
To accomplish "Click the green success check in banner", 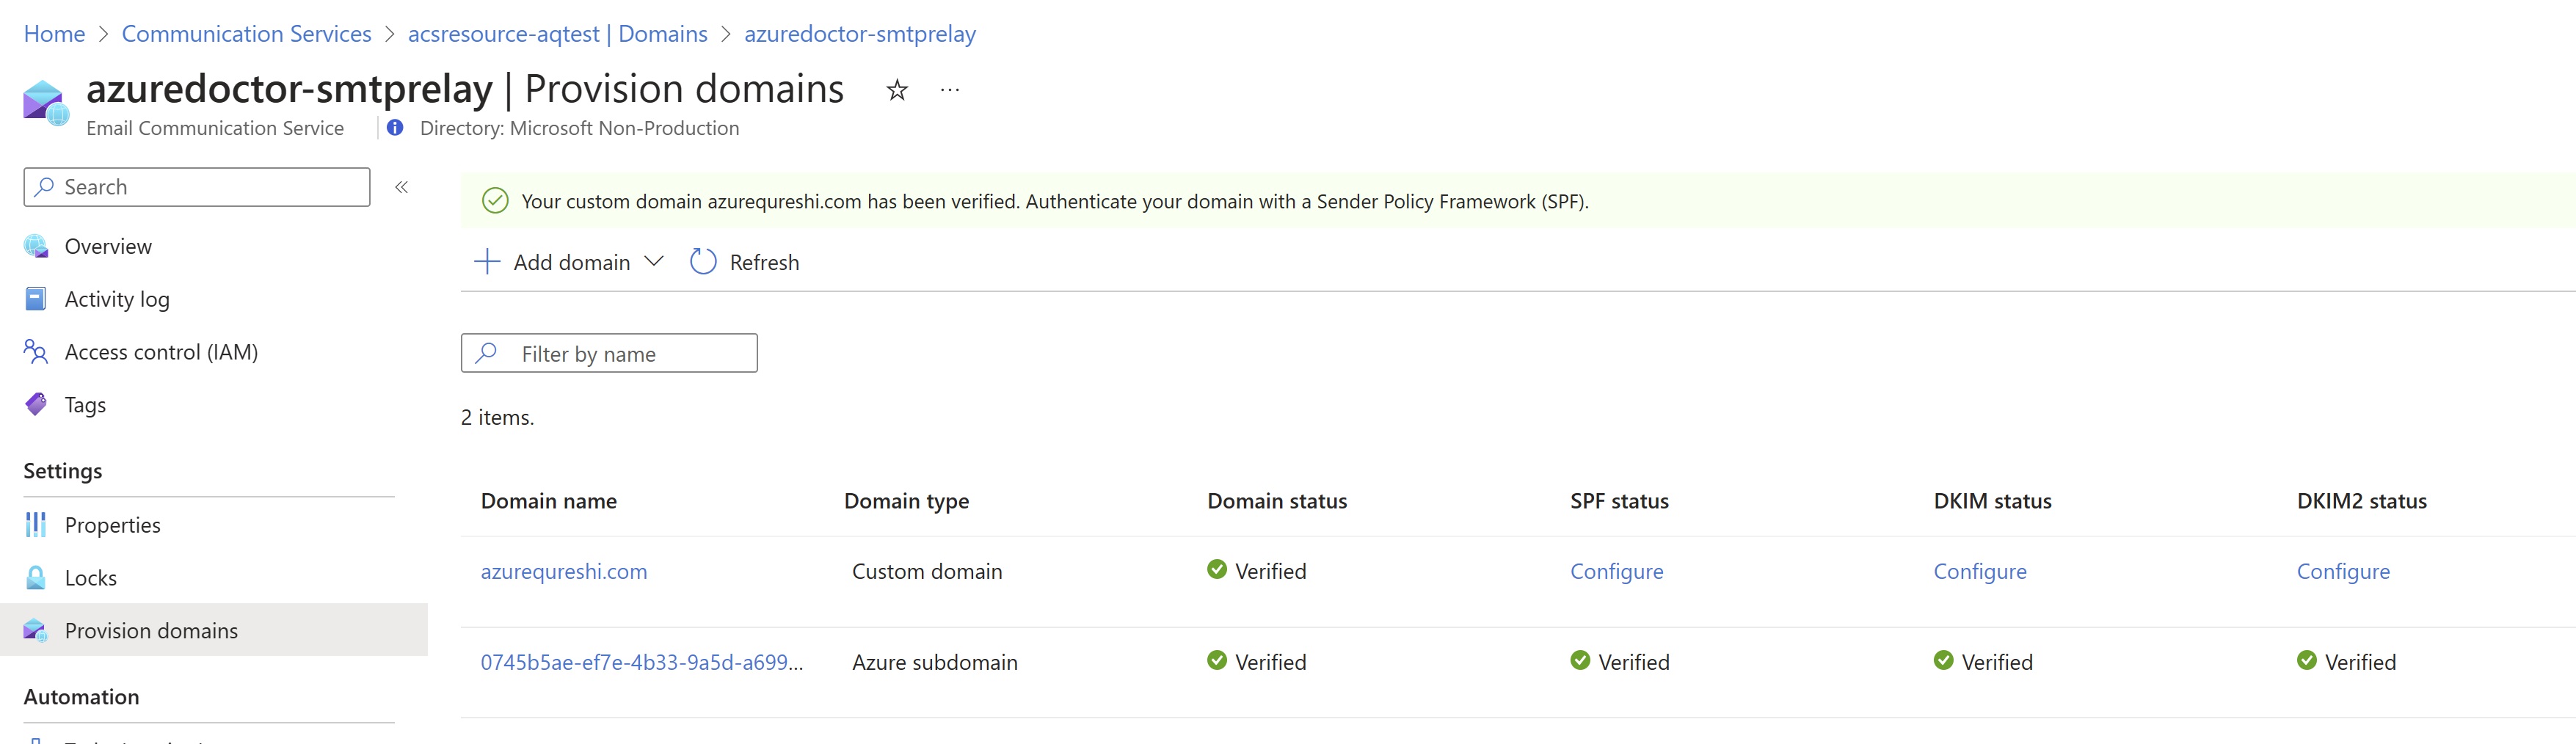I will (495, 201).
